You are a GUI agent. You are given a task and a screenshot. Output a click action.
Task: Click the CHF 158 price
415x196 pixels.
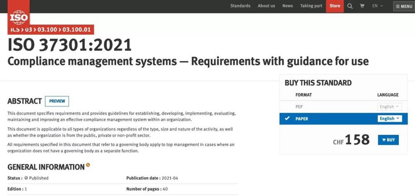tap(351, 140)
